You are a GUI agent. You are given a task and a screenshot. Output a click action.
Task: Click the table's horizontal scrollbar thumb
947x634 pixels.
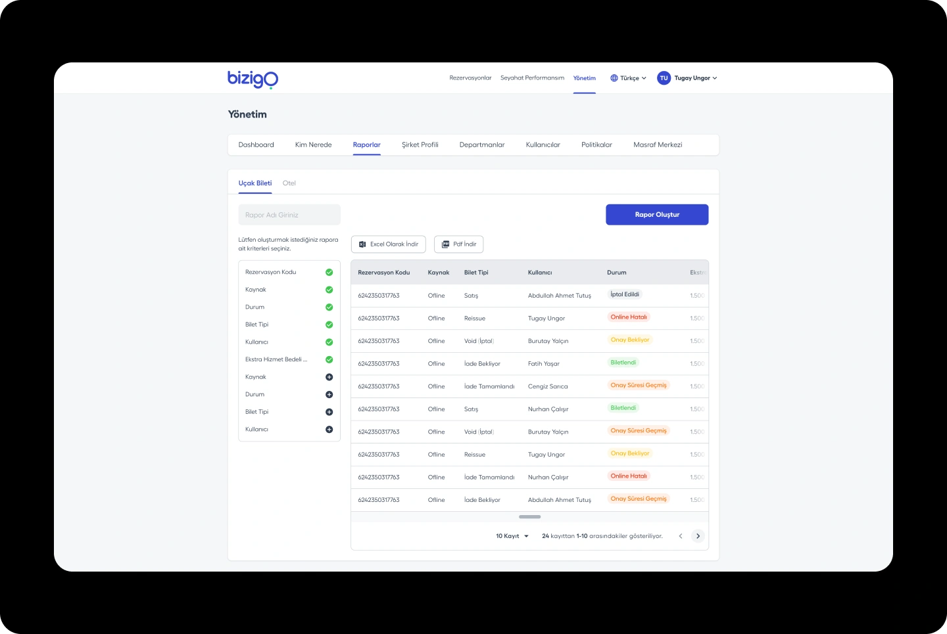click(x=530, y=517)
